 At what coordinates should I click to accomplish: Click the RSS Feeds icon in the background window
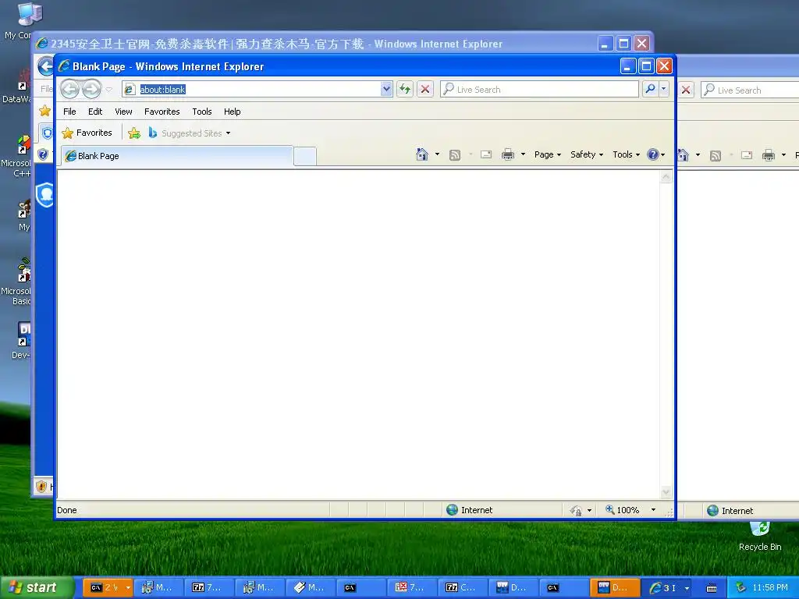pyautogui.click(x=716, y=155)
